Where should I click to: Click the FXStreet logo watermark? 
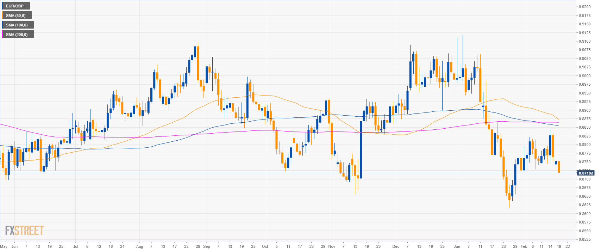(24, 231)
